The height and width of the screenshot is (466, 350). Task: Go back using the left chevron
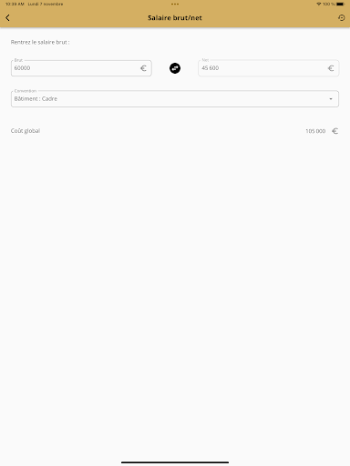pos(7,18)
